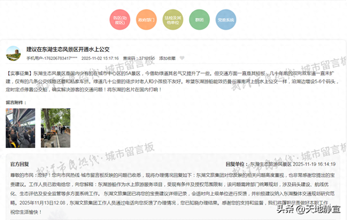Click the heart favorite icon

(x=182, y=58)
